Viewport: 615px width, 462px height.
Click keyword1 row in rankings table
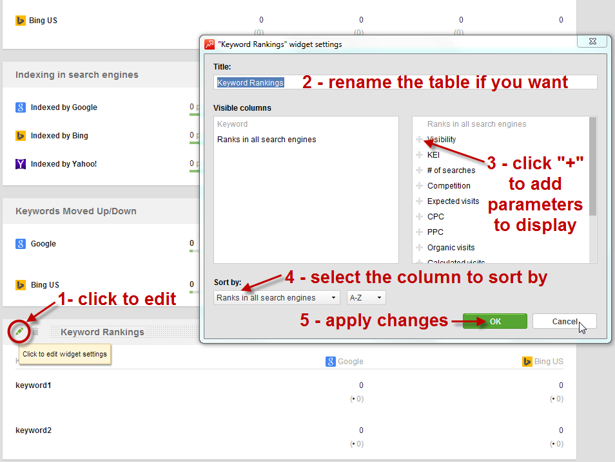click(34, 385)
